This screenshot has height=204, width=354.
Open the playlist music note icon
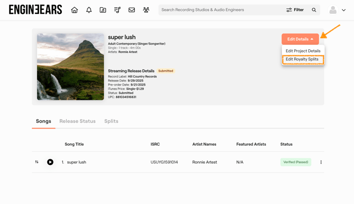coord(117,10)
